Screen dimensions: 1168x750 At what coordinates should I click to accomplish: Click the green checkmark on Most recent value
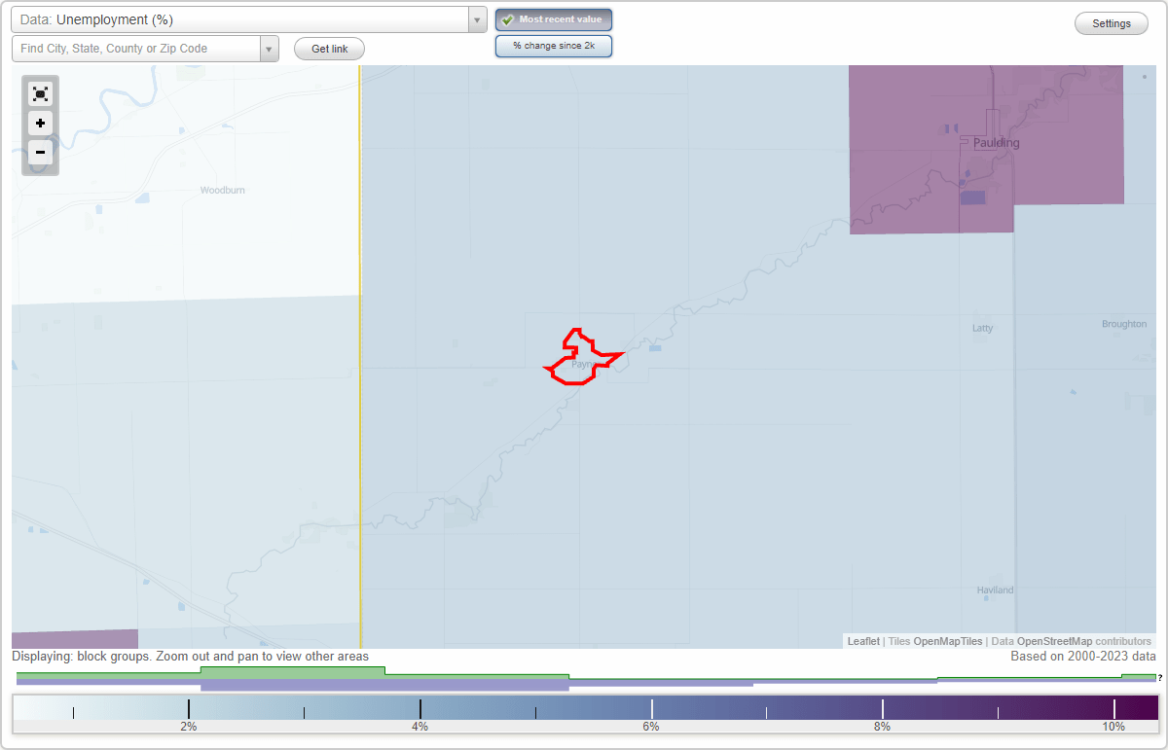tap(507, 19)
